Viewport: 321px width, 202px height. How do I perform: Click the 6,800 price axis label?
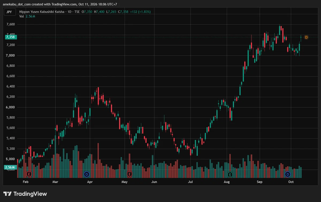pyautogui.click(x=10, y=66)
